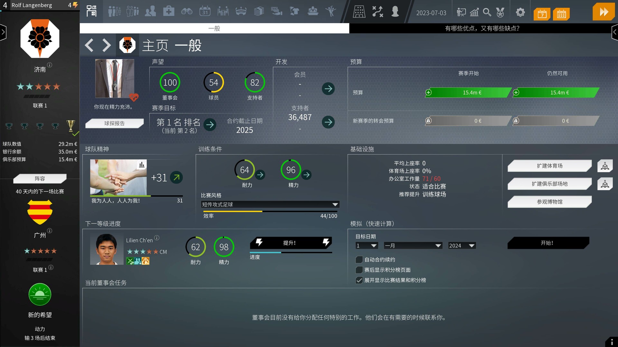Viewport: 618px width, 347px height.
Task: Click the 球探报告 button
Action: coord(114,123)
